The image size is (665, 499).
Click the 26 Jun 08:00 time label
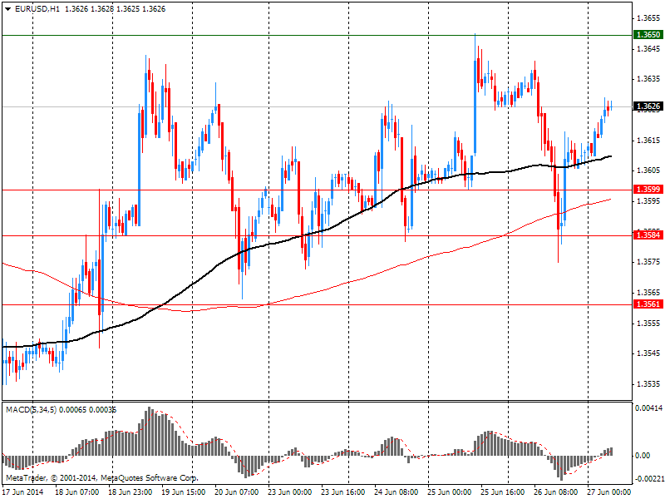coord(556,492)
